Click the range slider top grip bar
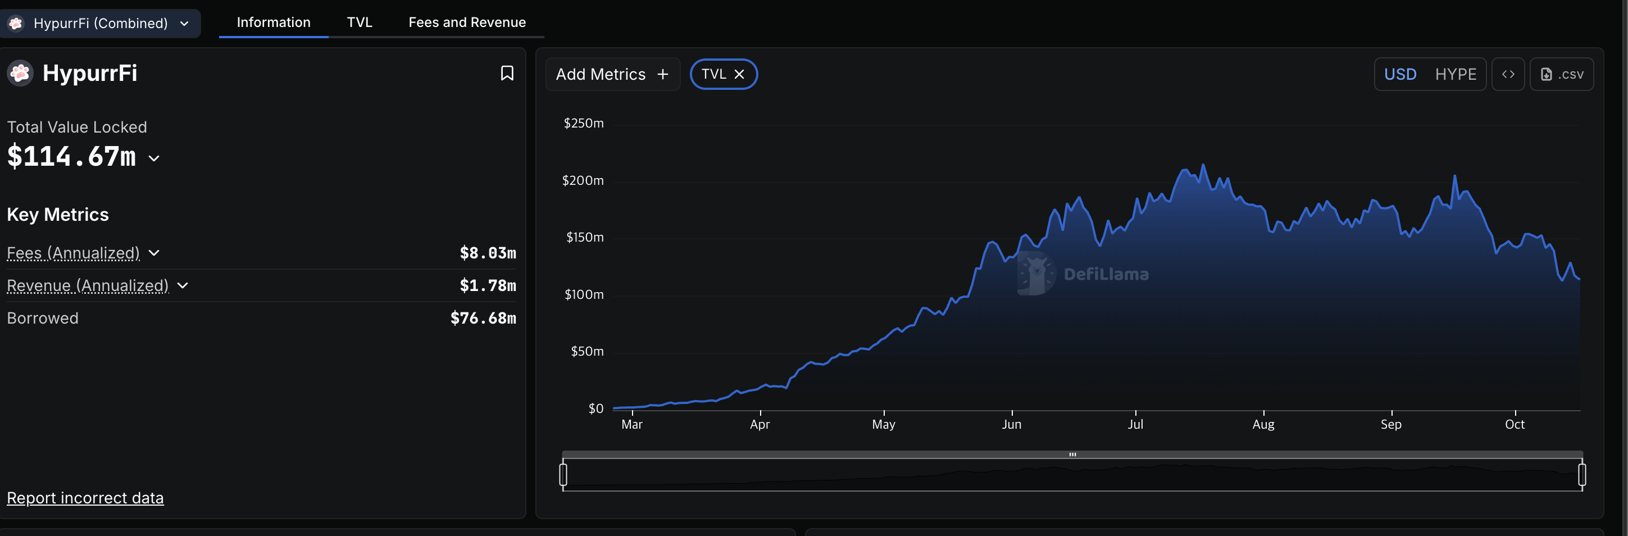 [x=1072, y=455]
